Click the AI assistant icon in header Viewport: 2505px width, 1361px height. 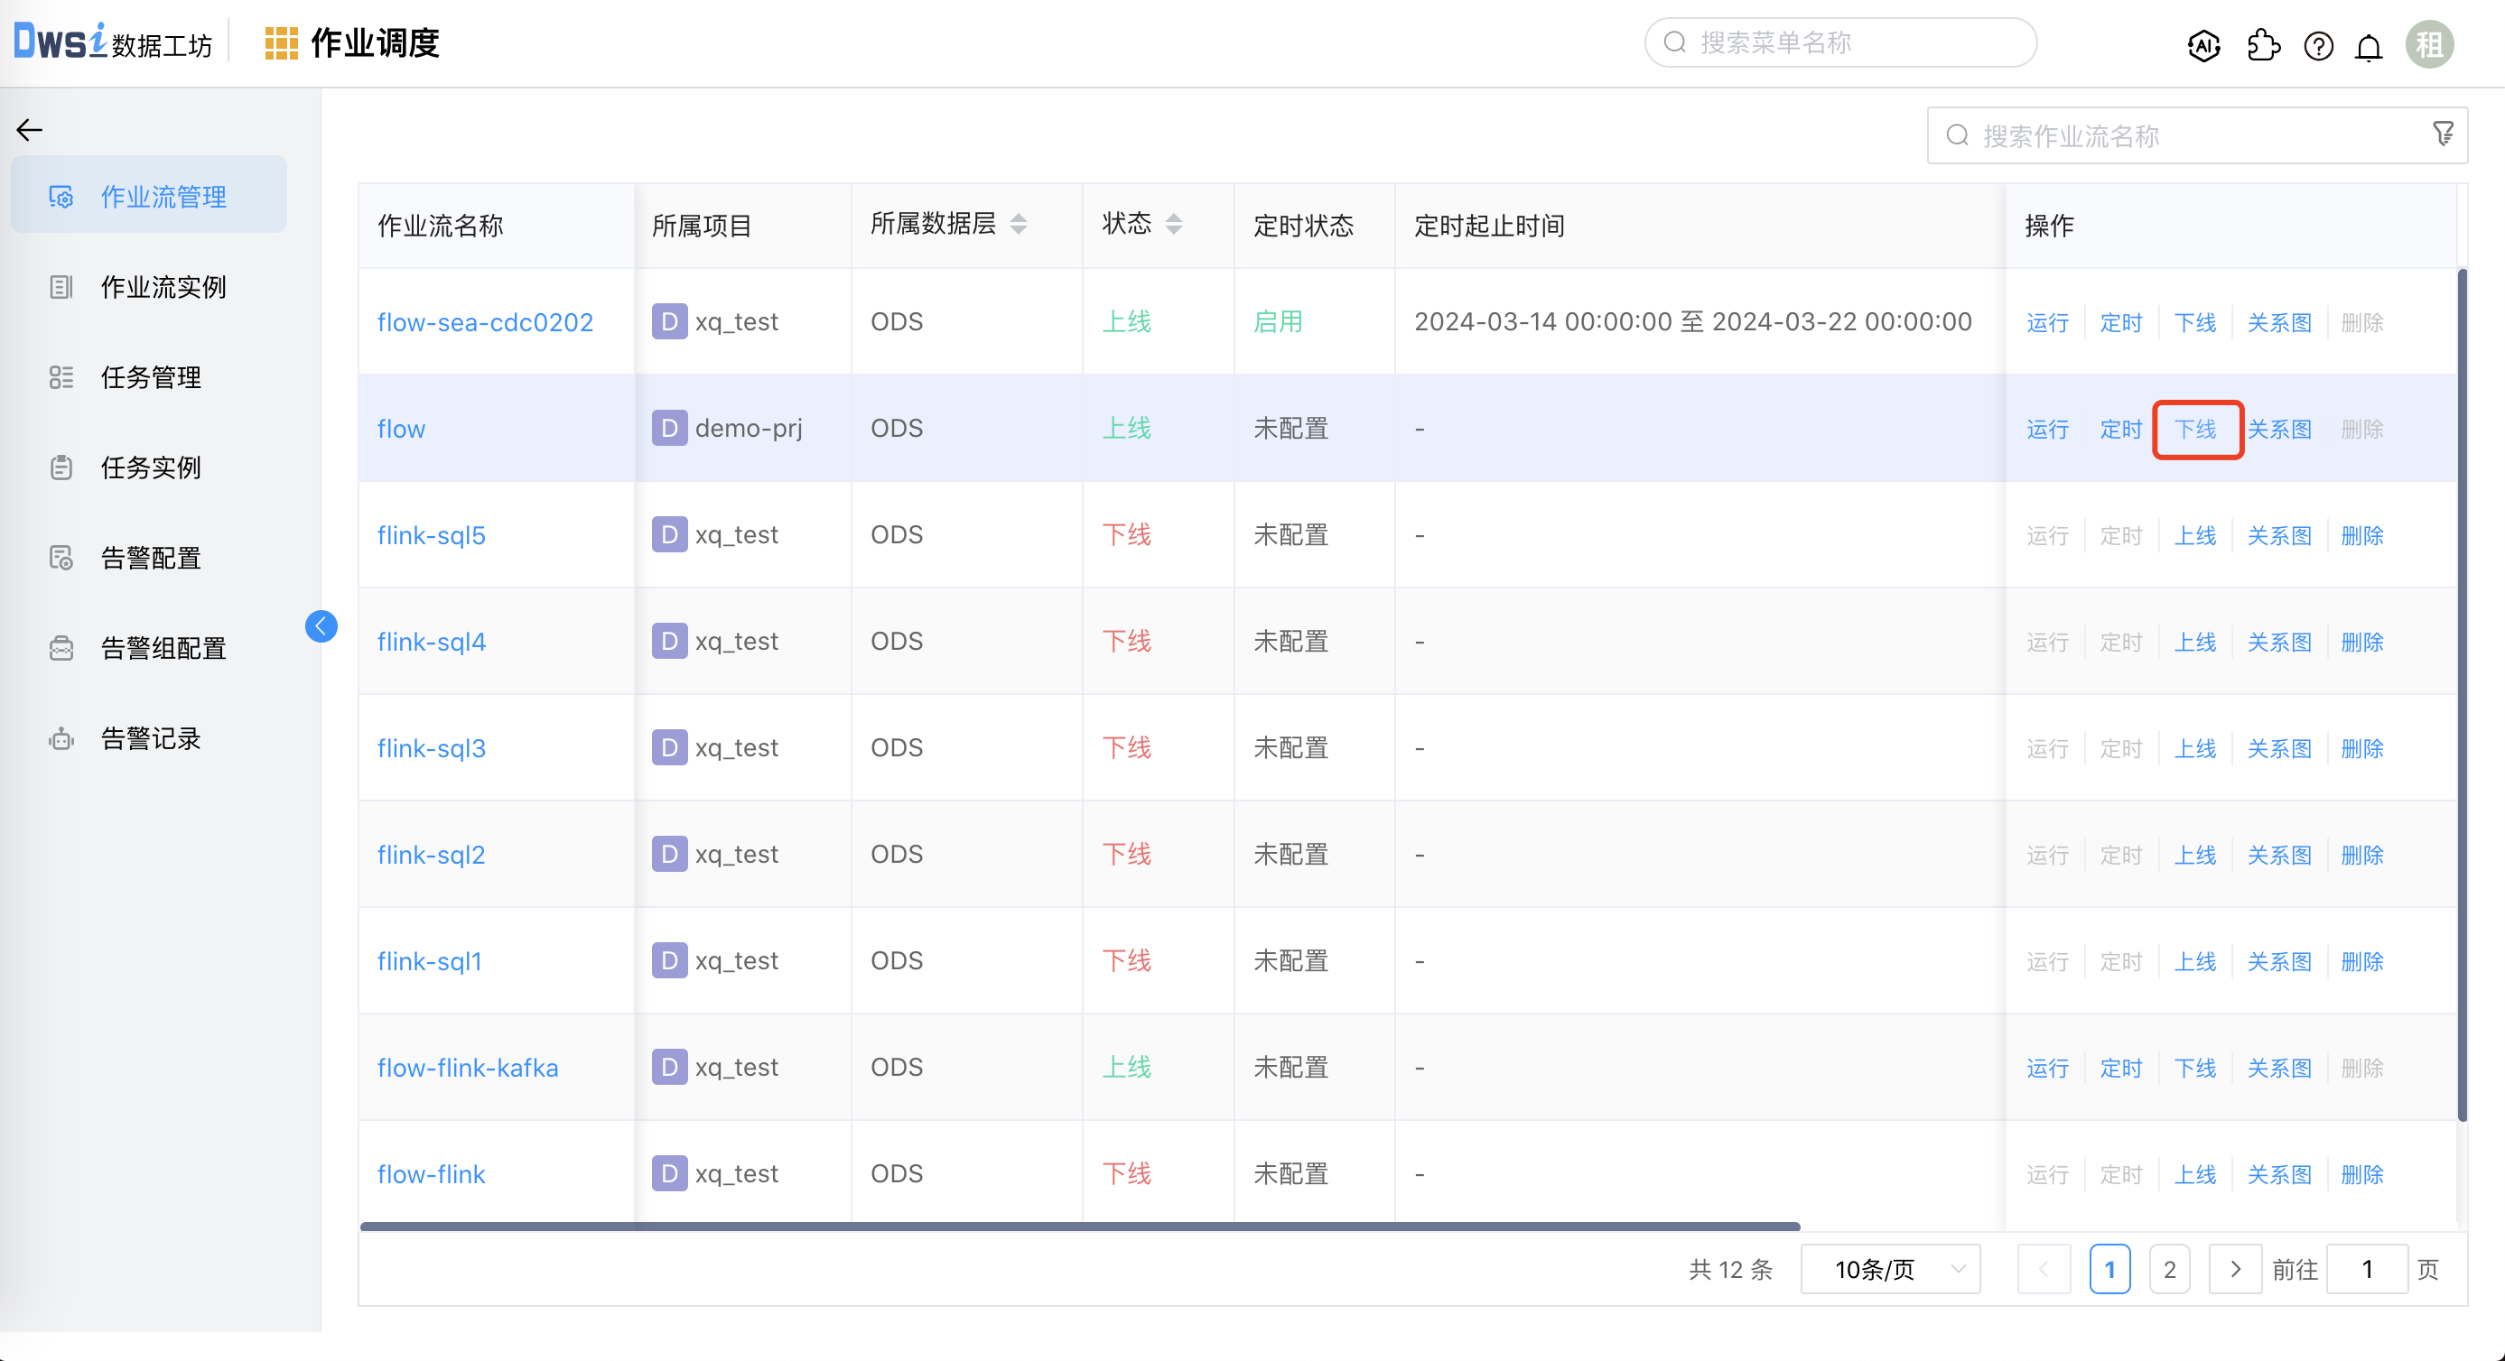[x=2203, y=45]
